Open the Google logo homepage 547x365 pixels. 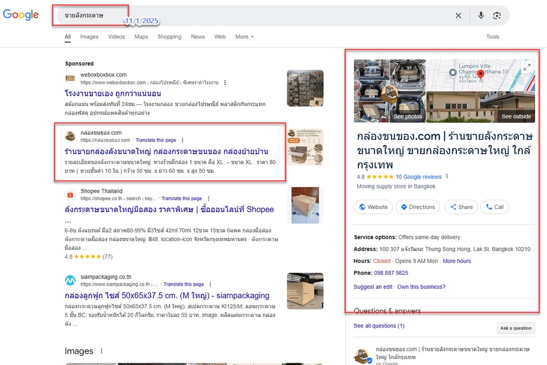(x=21, y=15)
